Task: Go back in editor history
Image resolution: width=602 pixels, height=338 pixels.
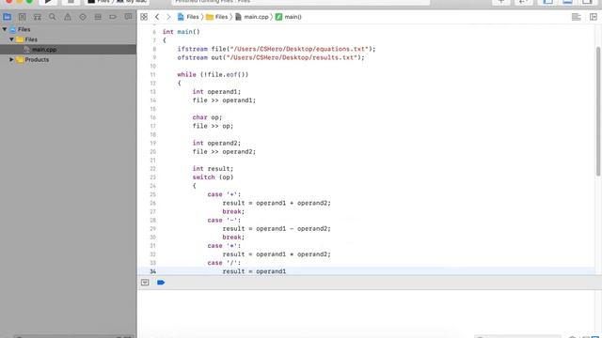Action: pos(157,17)
